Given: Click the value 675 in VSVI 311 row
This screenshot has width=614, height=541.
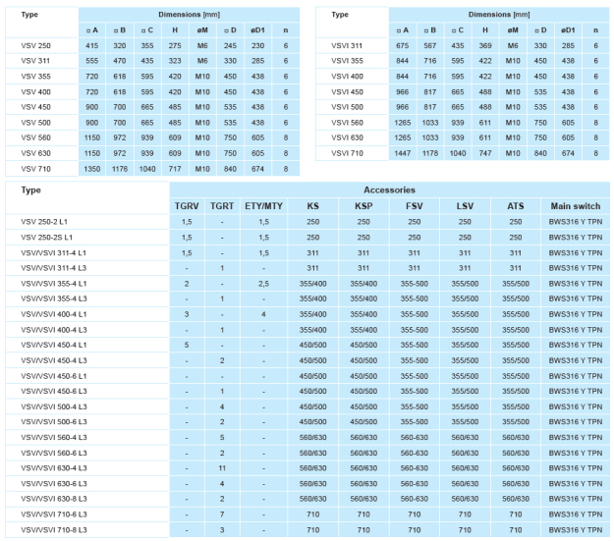Looking at the screenshot, I should pos(402,46).
